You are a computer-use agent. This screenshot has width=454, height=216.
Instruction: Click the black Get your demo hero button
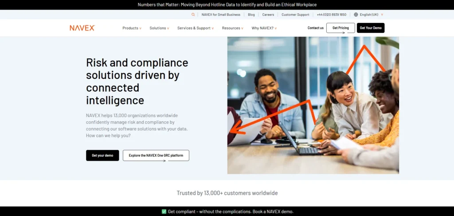(x=102, y=155)
